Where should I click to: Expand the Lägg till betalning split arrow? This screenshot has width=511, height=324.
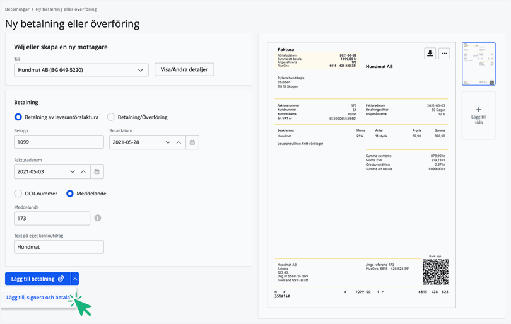click(75, 279)
